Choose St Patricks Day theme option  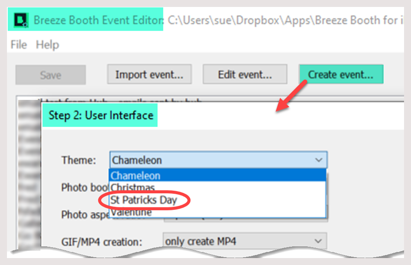pyautogui.click(x=218, y=200)
